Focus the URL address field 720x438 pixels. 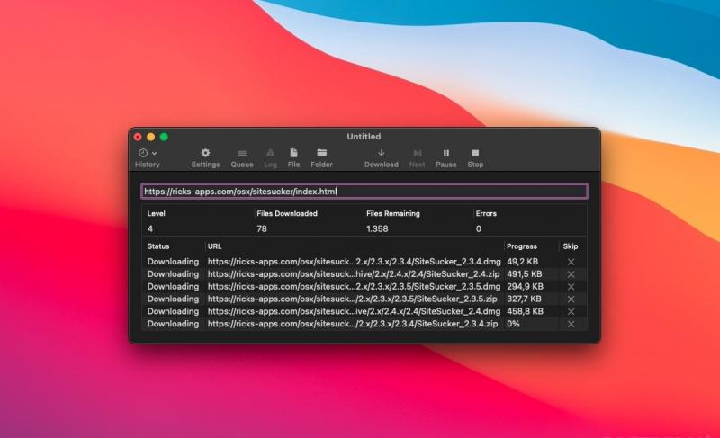(x=364, y=192)
